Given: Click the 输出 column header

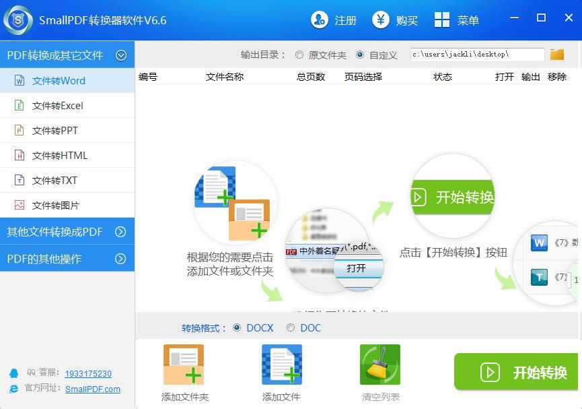Looking at the screenshot, I should 530,77.
